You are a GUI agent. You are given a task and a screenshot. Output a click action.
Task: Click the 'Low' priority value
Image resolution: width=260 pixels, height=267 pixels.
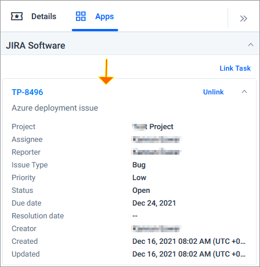pyautogui.click(x=139, y=178)
